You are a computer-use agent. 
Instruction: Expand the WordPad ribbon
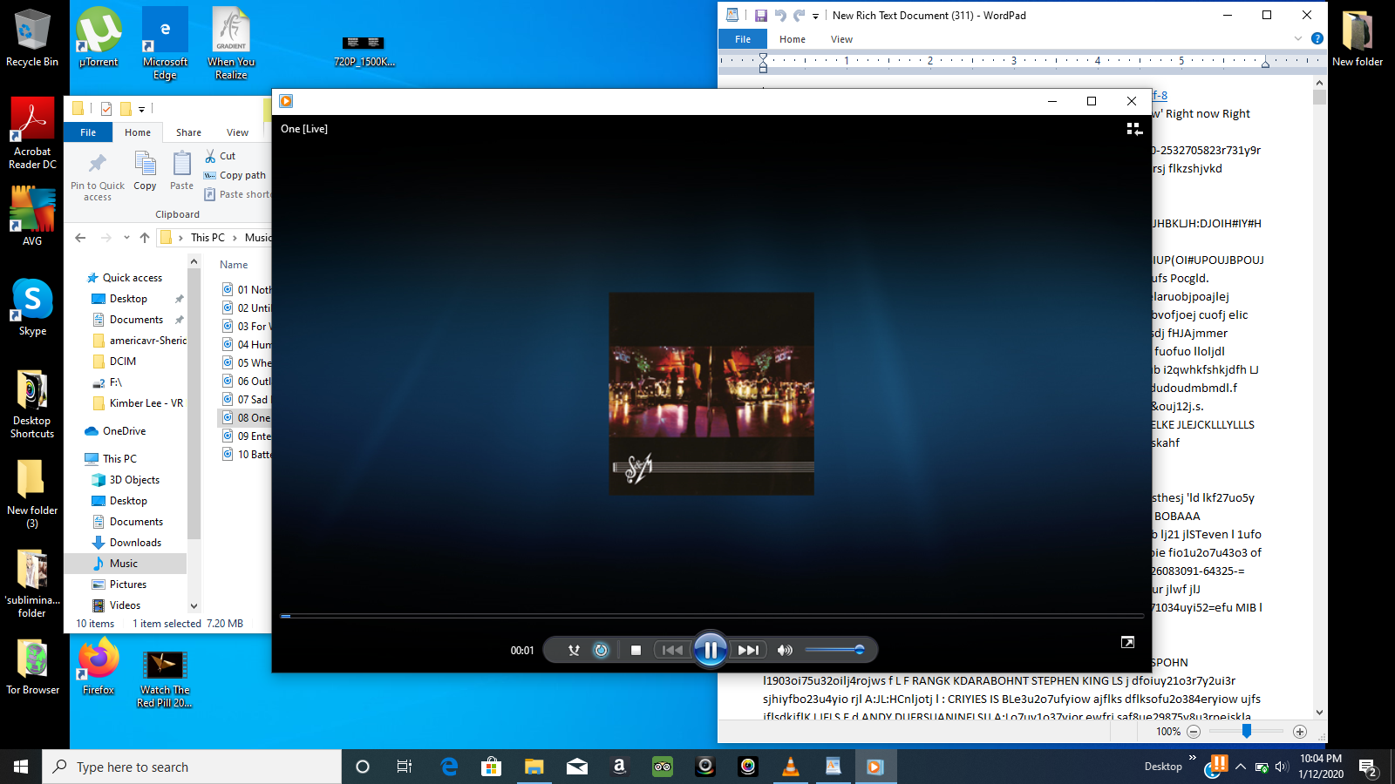click(x=1297, y=38)
